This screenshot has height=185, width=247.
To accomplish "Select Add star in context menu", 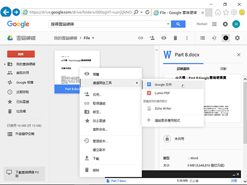I will click(111, 121).
